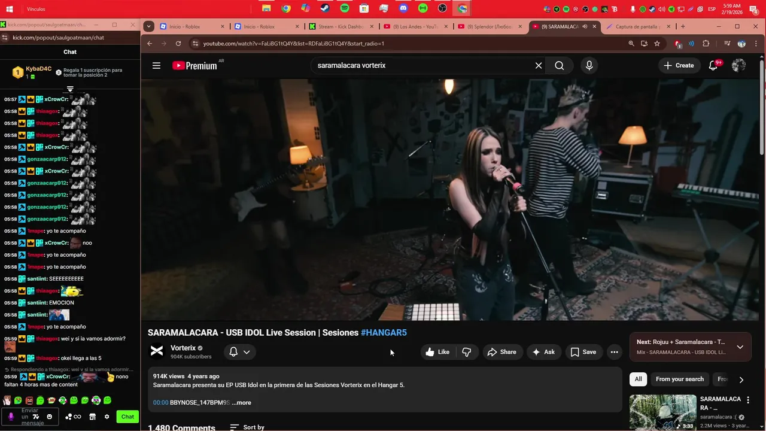Expand the Next mix playlist panel
This screenshot has height=431, width=766.
point(740,347)
